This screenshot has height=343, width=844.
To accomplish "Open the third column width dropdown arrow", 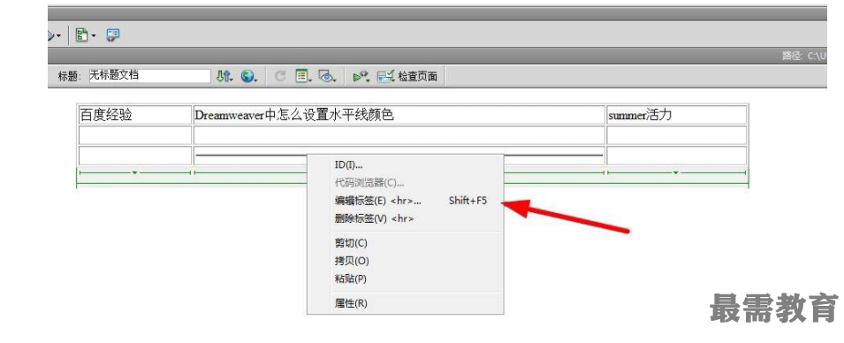I will pyautogui.click(x=676, y=173).
